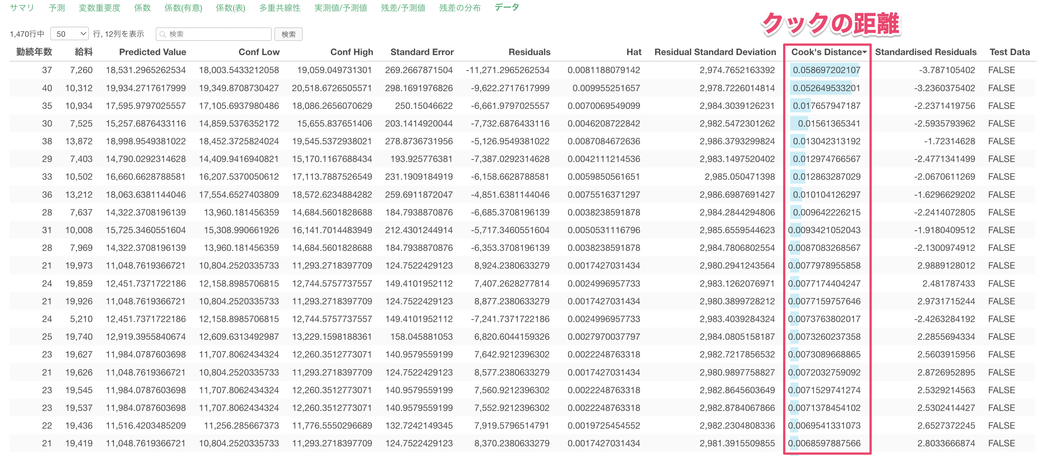
Task: Click the Predicted Value column header
Action: 152,52
